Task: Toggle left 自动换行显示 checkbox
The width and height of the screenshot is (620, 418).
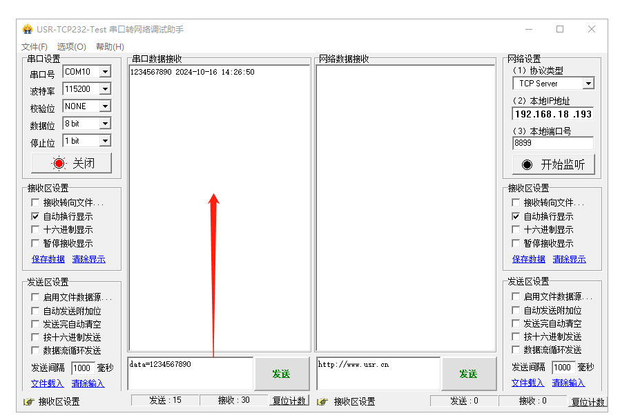Action: (x=35, y=216)
